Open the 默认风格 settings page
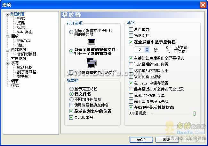The width and height of the screenshot is (208, 146). pyautogui.click(x=25, y=68)
